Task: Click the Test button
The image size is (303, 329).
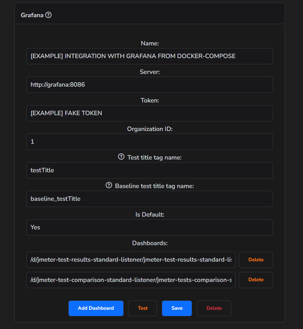Action: coord(142,308)
